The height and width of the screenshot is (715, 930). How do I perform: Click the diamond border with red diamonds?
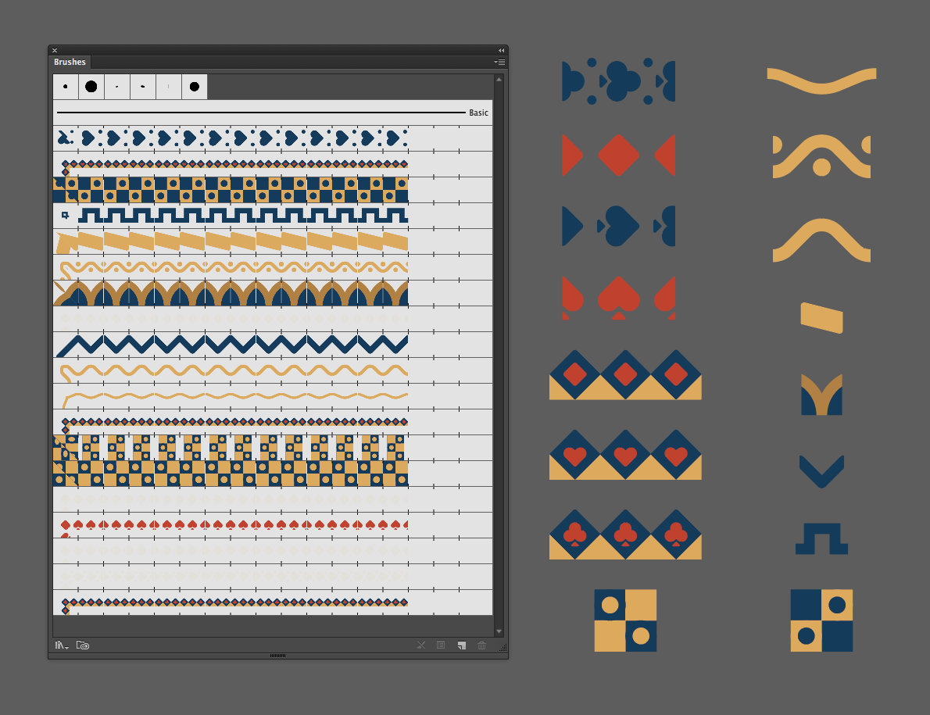tap(625, 375)
